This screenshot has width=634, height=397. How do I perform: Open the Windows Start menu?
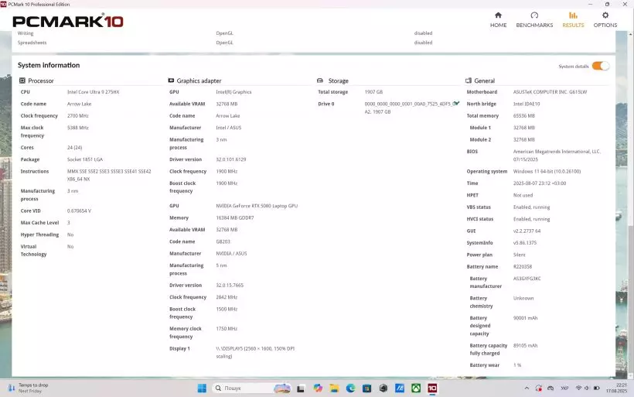pos(202,388)
